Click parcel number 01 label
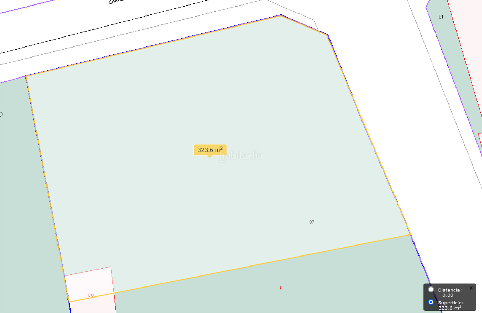 (x=441, y=17)
